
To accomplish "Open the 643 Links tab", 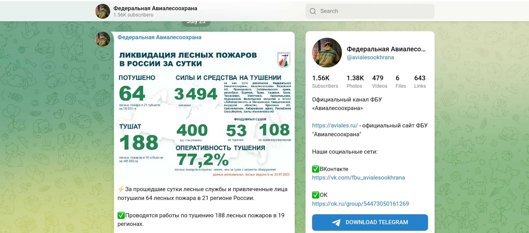I will pyautogui.click(x=420, y=82).
